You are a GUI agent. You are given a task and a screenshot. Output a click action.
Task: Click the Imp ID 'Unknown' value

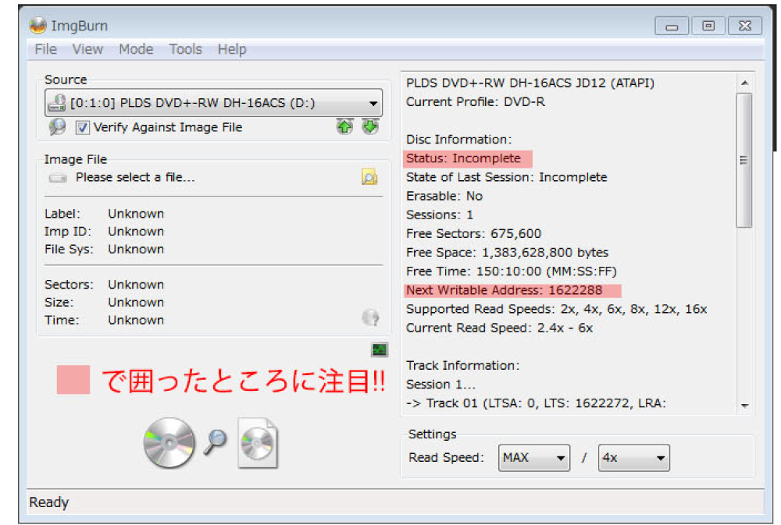(x=135, y=232)
